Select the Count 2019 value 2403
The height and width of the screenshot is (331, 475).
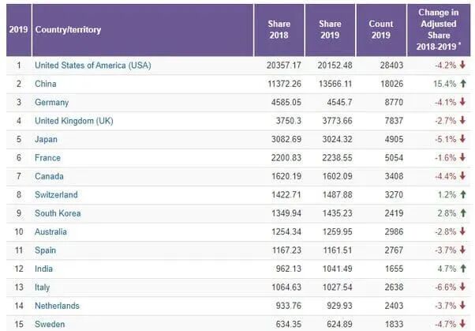[394, 306]
